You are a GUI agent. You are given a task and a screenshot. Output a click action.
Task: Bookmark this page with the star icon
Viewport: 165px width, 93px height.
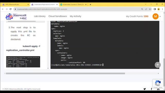(x=150, y=9)
